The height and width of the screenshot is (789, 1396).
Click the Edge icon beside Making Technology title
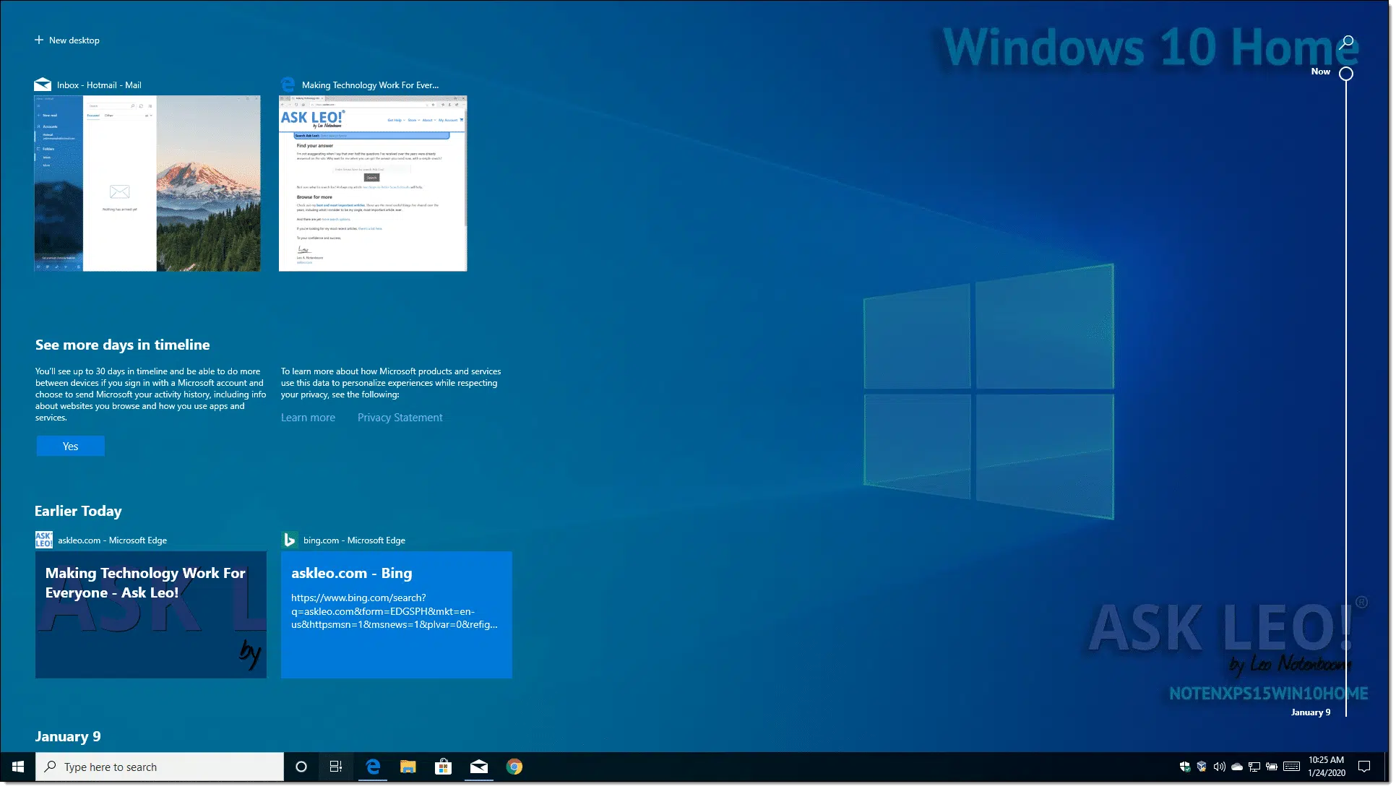(288, 85)
